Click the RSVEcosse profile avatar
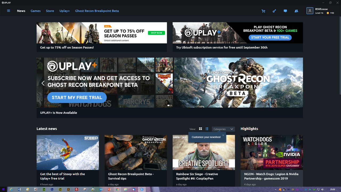Screen dimensions: 341x192 310,11
